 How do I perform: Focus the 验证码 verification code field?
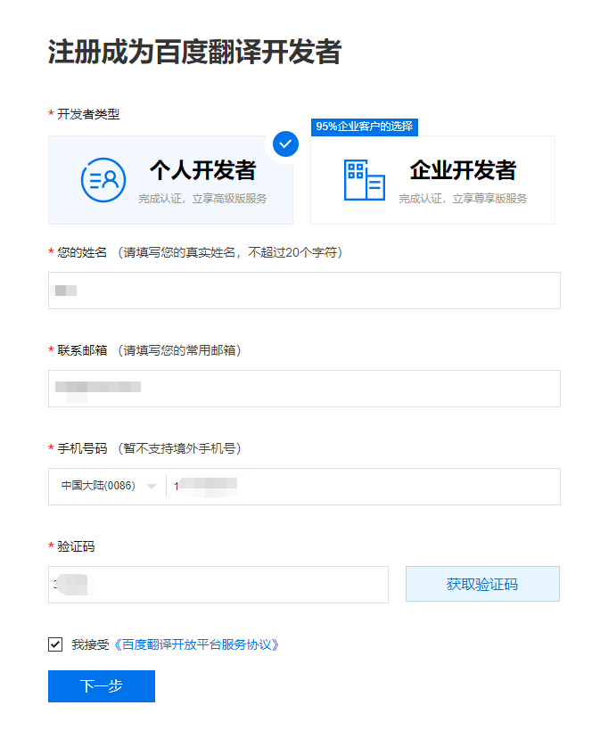[x=218, y=585]
